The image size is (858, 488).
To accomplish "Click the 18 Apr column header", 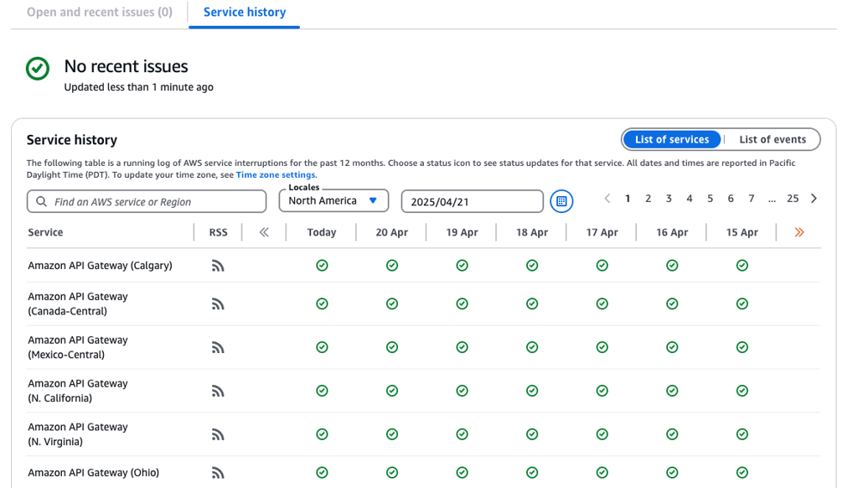I will coord(532,232).
